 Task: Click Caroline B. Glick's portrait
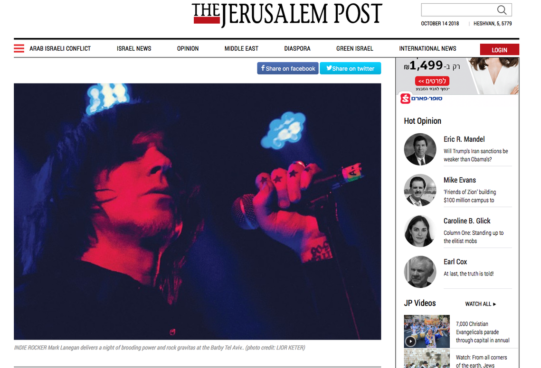(420, 231)
